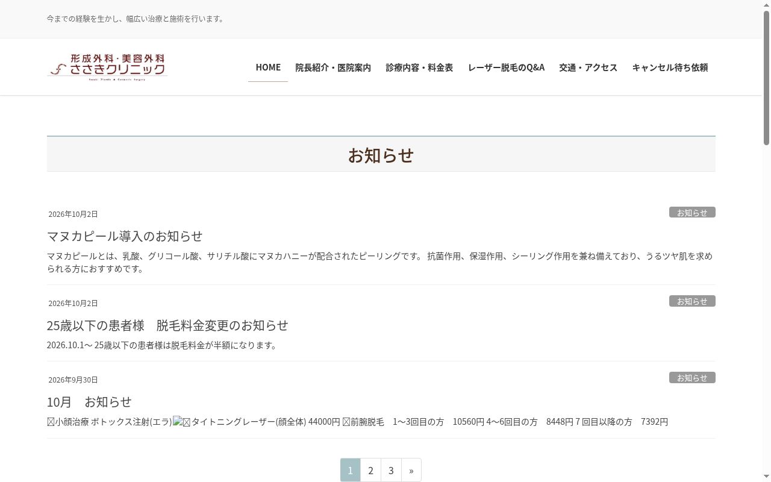Click the date 2026年9月30日

pyautogui.click(x=73, y=380)
